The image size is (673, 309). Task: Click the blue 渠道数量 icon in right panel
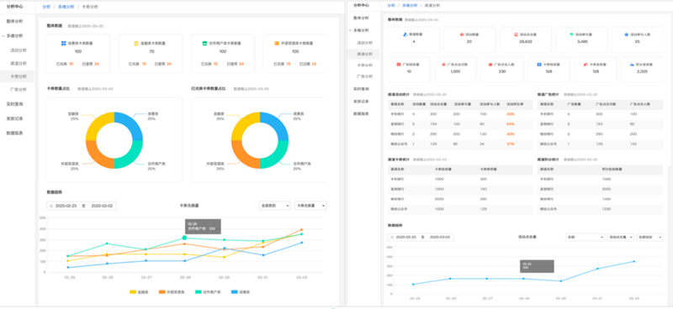click(405, 34)
